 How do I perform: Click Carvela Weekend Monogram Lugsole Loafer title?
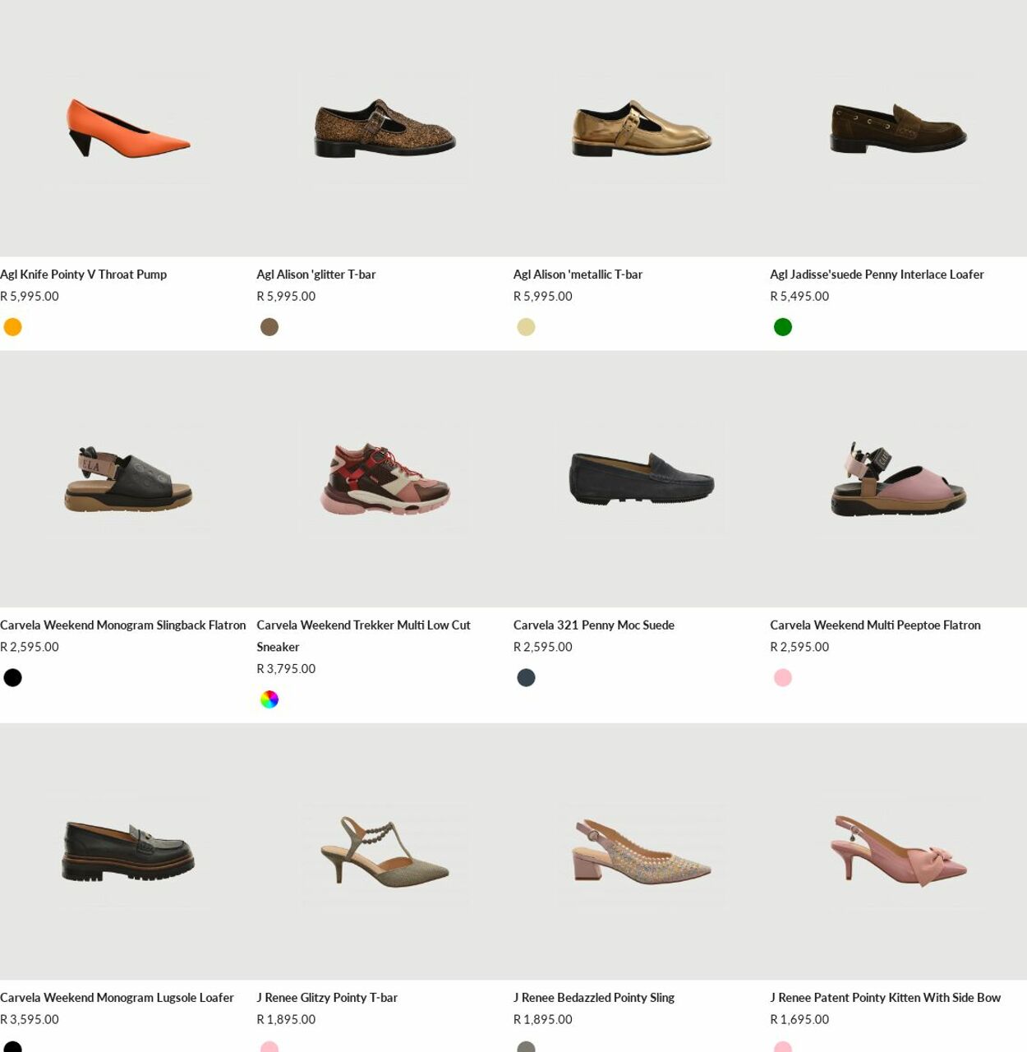tap(117, 998)
